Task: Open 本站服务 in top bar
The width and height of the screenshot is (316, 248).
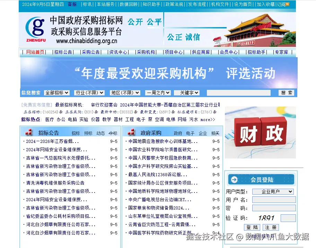Action: click(x=105, y=4)
